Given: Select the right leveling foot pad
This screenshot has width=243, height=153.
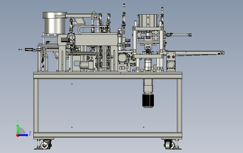Looking at the screenshot, I should coord(177,148).
